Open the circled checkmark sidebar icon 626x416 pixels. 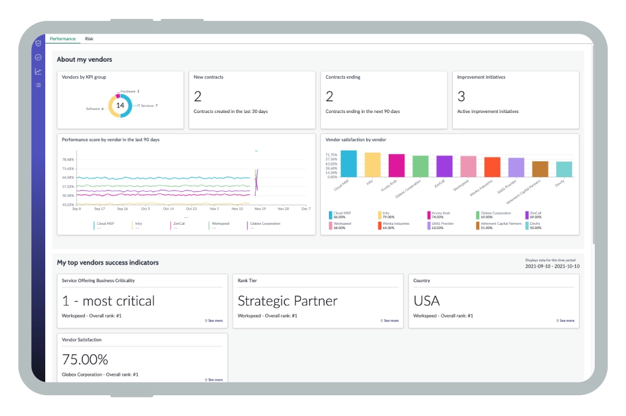39,57
